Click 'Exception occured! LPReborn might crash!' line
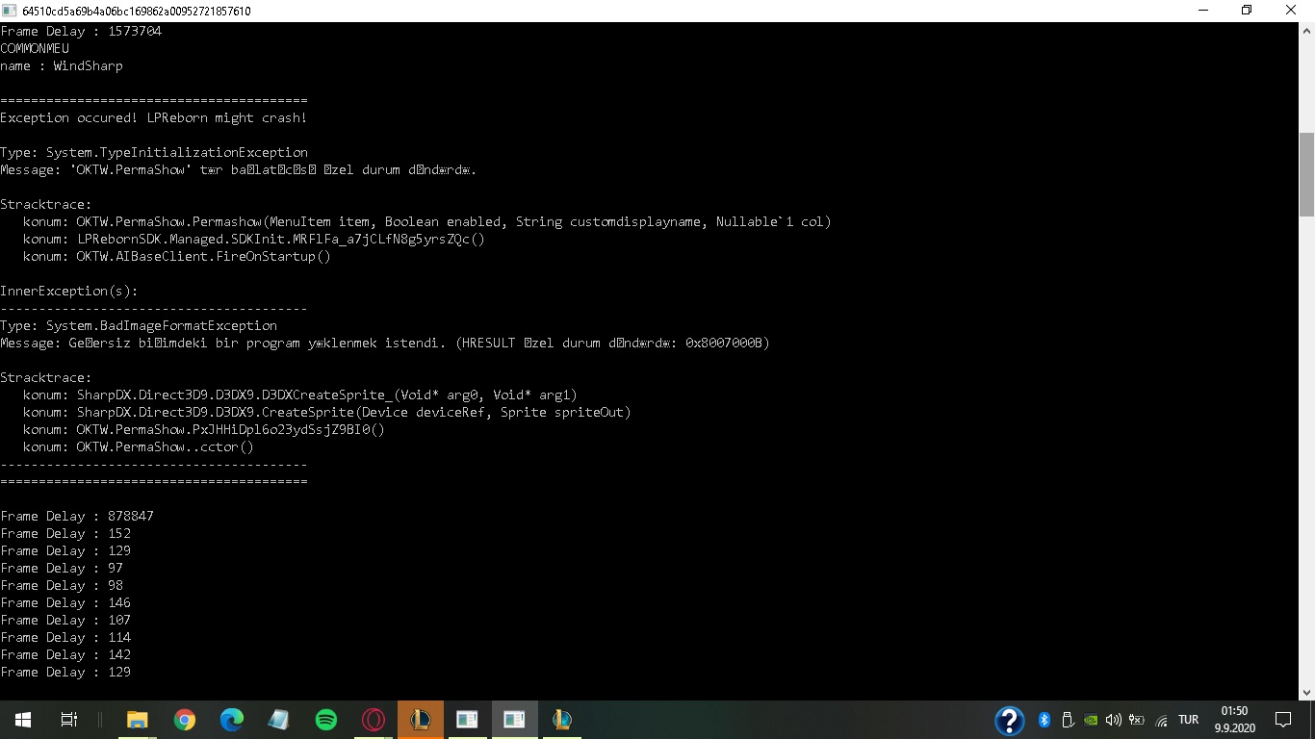Image resolution: width=1315 pixels, height=739 pixels. point(154,117)
